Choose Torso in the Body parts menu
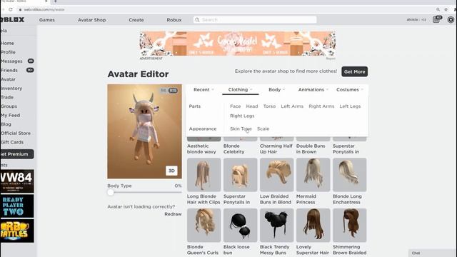 tap(269, 106)
